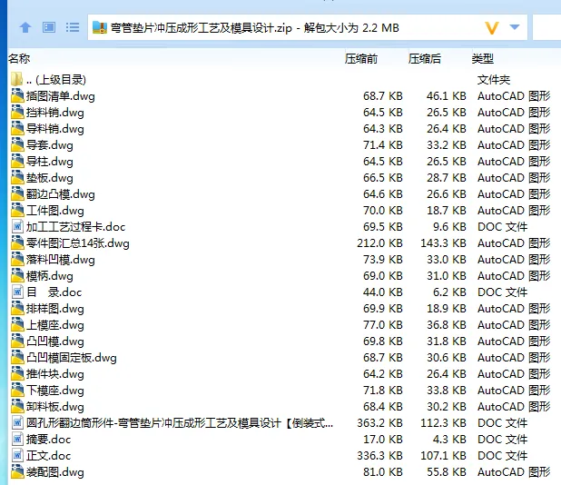Screen dimensions: 561x485
Task: Select the 上模座.dwg file icon
Action: (17, 324)
